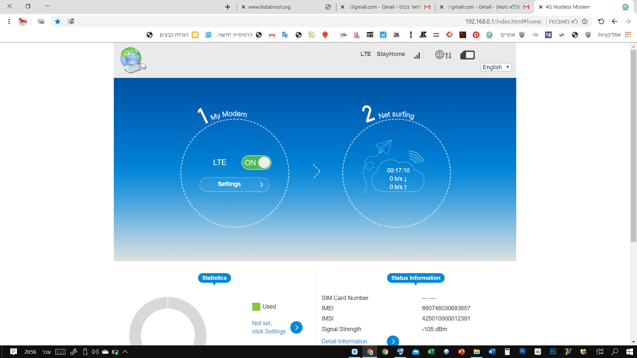Screen dimensions: 637x358
Task: Switch to the www.hidabroot.org tab
Action: pyautogui.click(x=269, y=7)
